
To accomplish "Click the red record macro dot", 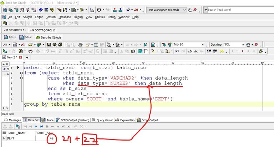I will 243,51.
